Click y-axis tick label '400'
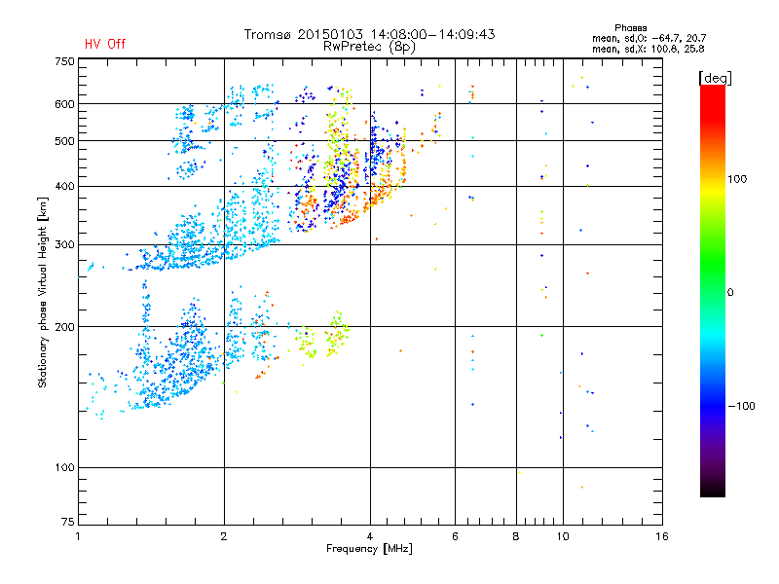779x584 pixels. point(64,186)
